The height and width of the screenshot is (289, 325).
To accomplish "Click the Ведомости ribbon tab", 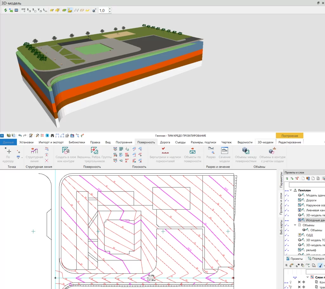I will coord(245,142).
